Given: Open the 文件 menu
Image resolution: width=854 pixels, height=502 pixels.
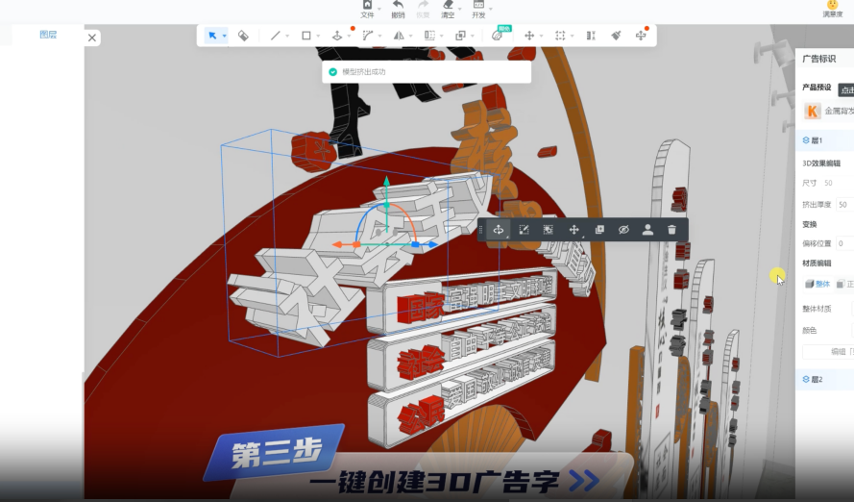Looking at the screenshot, I should click(367, 10).
